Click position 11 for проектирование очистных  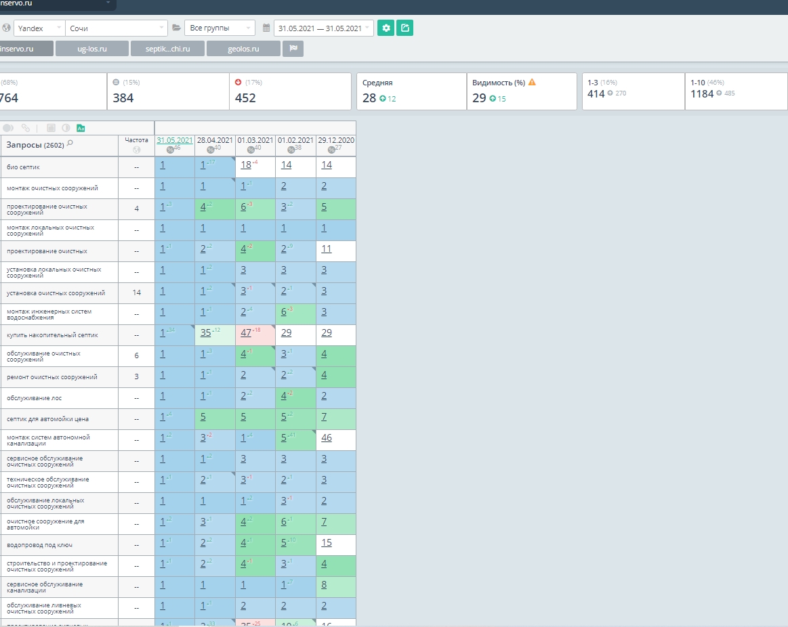327,248
